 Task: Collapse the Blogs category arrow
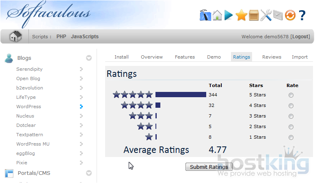tap(89, 58)
